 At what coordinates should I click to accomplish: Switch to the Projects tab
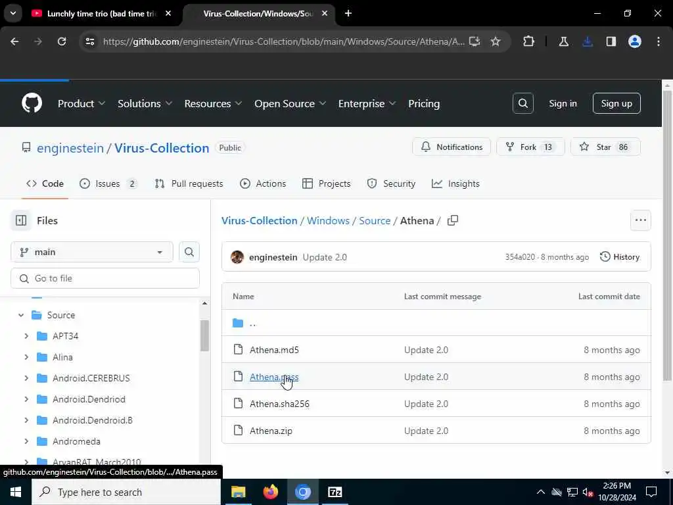pos(326,183)
